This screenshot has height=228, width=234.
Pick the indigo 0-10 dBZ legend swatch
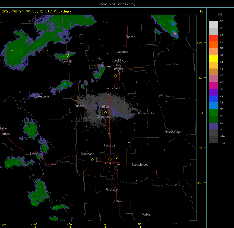pos(213,126)
